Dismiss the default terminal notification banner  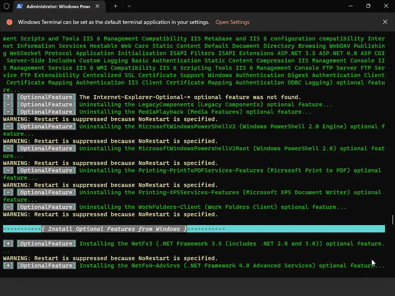tap(385, 22)
